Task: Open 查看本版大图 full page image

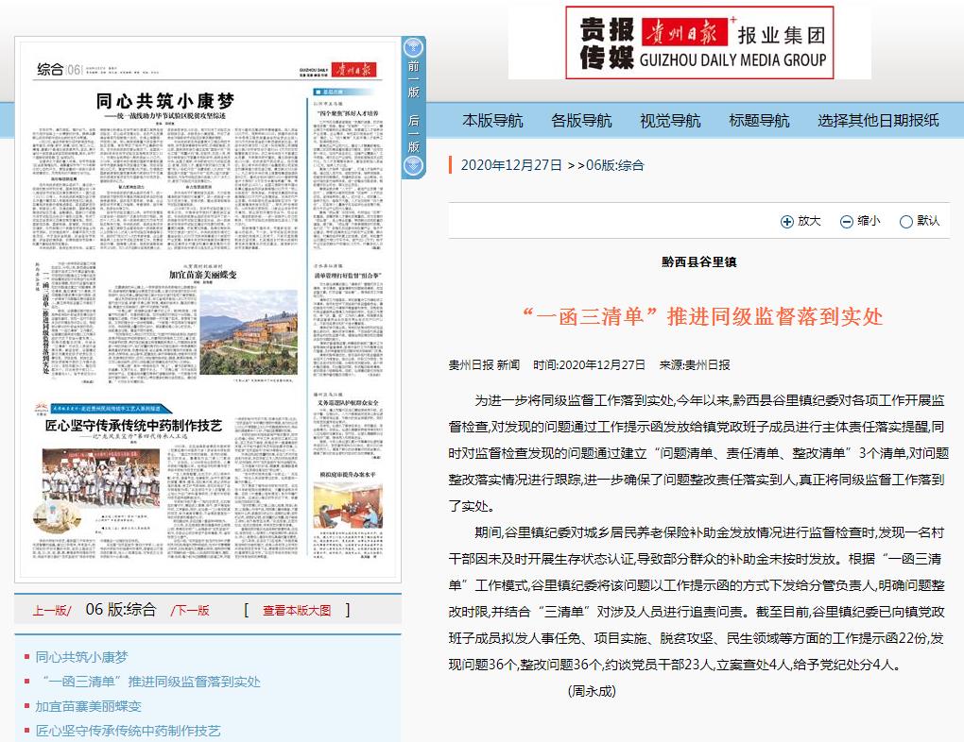Action: pyautogui.click(x=297, y=610)
